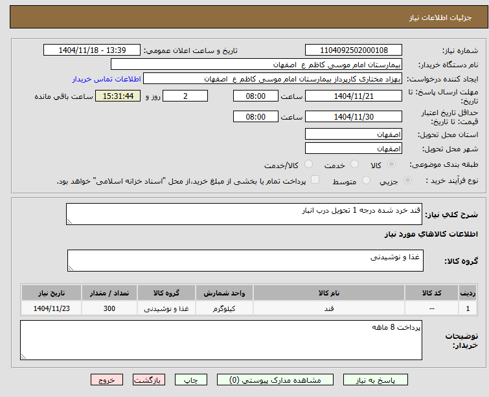Select the خدمت radio button
Viewport: 489px width, 397px height.
[x=354, y=164]
